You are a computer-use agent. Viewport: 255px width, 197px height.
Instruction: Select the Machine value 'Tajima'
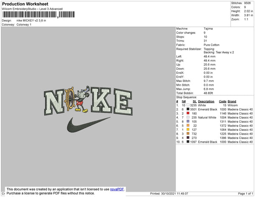[x=208, y=28]
